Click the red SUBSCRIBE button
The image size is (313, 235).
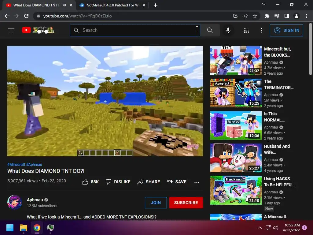point(186,203)
